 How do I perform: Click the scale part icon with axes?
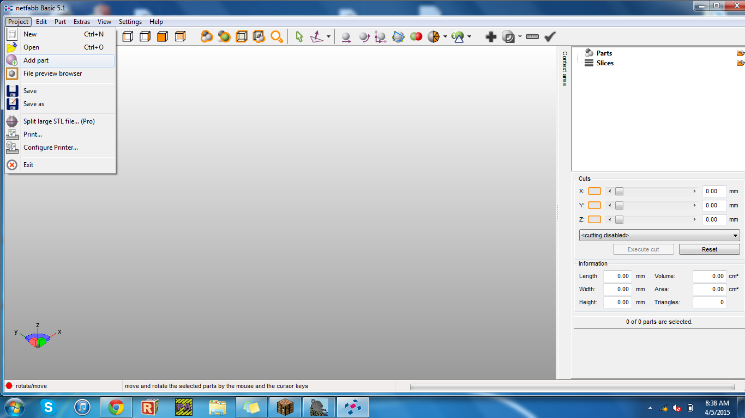click(x=381, y=37)
